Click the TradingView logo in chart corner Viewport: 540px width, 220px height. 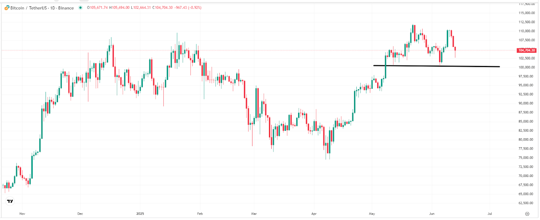(x=10, y=201)
